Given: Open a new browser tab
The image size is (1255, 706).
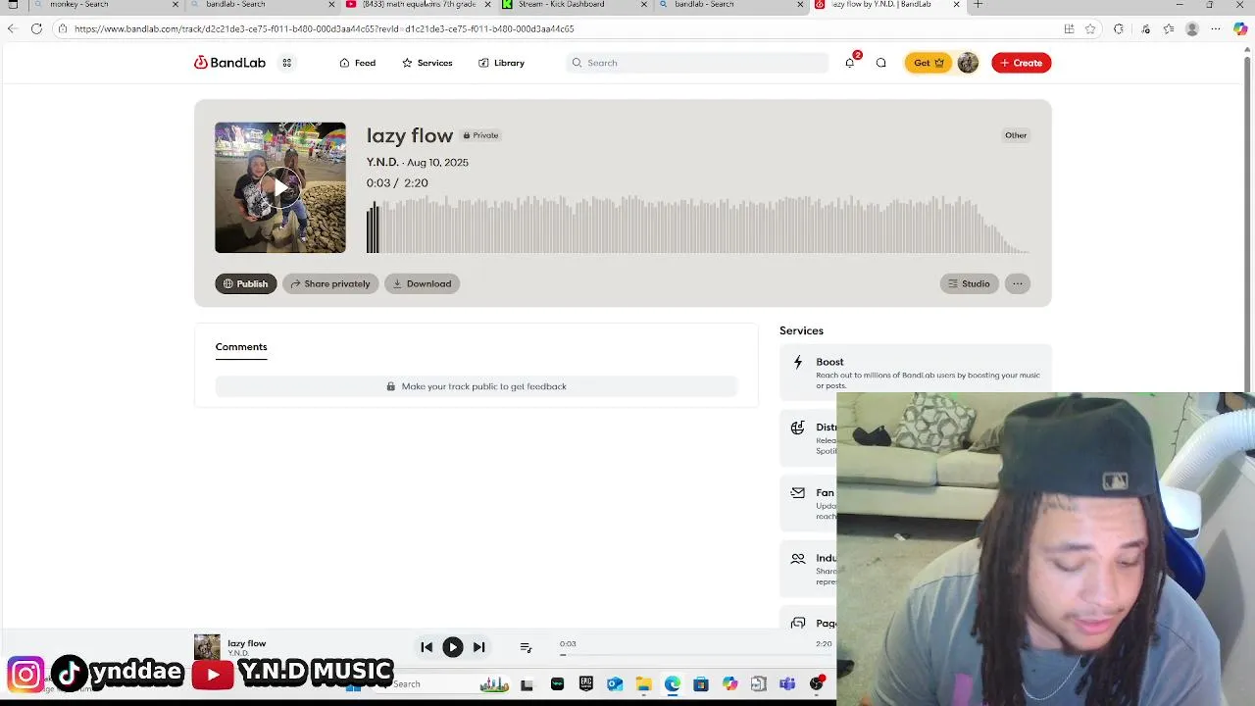Looking at the screenshot, I should click(x=978, y=5).
